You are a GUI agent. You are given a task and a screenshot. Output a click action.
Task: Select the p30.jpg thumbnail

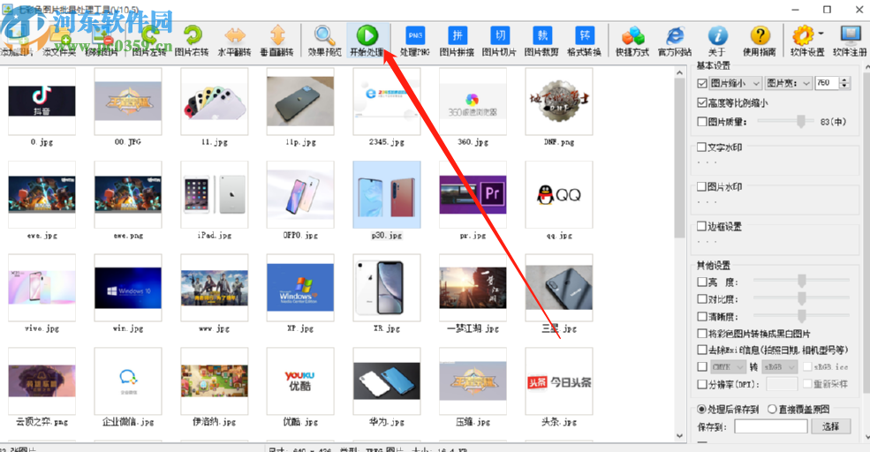tap(387, 195)
